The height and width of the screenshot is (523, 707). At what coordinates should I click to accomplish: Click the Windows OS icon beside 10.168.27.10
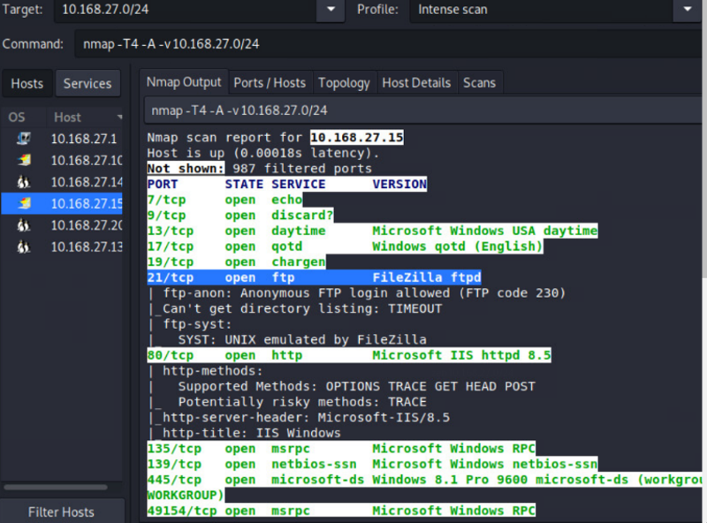(24, 160)
